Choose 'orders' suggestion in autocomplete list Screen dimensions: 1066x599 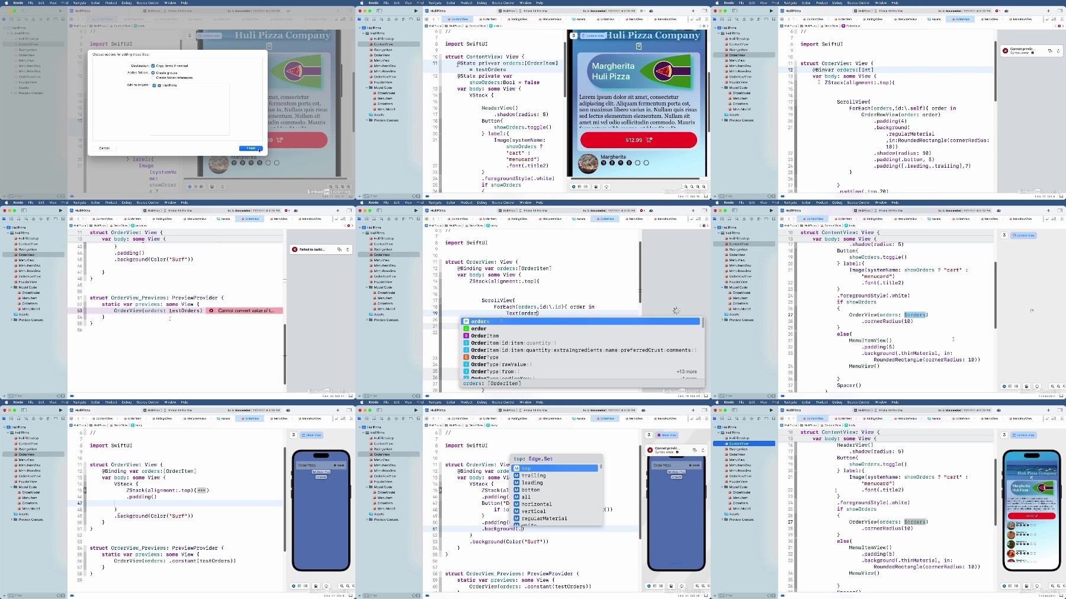[580, 321]
